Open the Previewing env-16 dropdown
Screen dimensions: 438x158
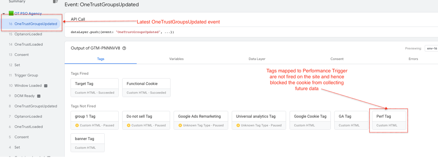[431, 48]
